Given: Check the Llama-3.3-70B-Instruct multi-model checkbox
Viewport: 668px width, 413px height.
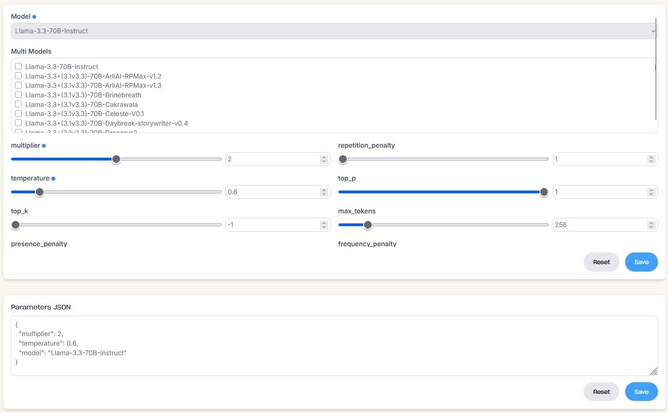Looking at the screenshot, I should tap(18, 66).
